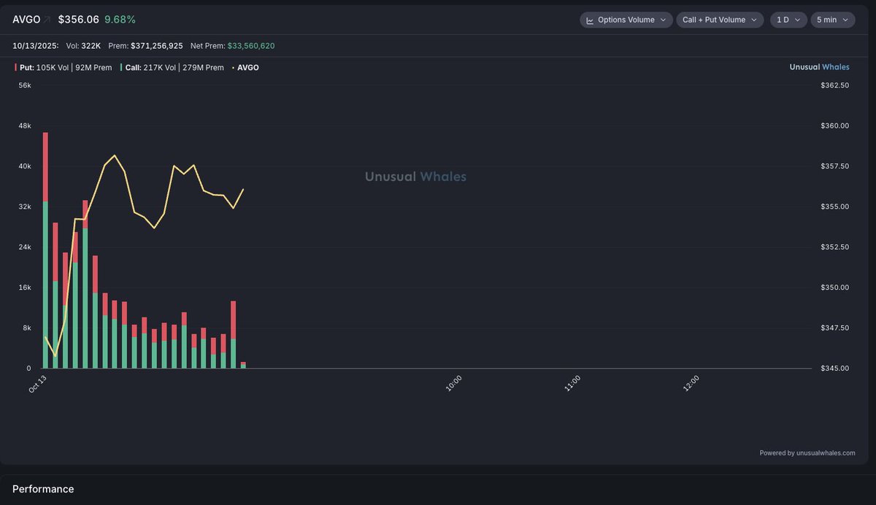876x505 pixels.
Task: Click the AVGO ticker symbol link
Action: 26,20
